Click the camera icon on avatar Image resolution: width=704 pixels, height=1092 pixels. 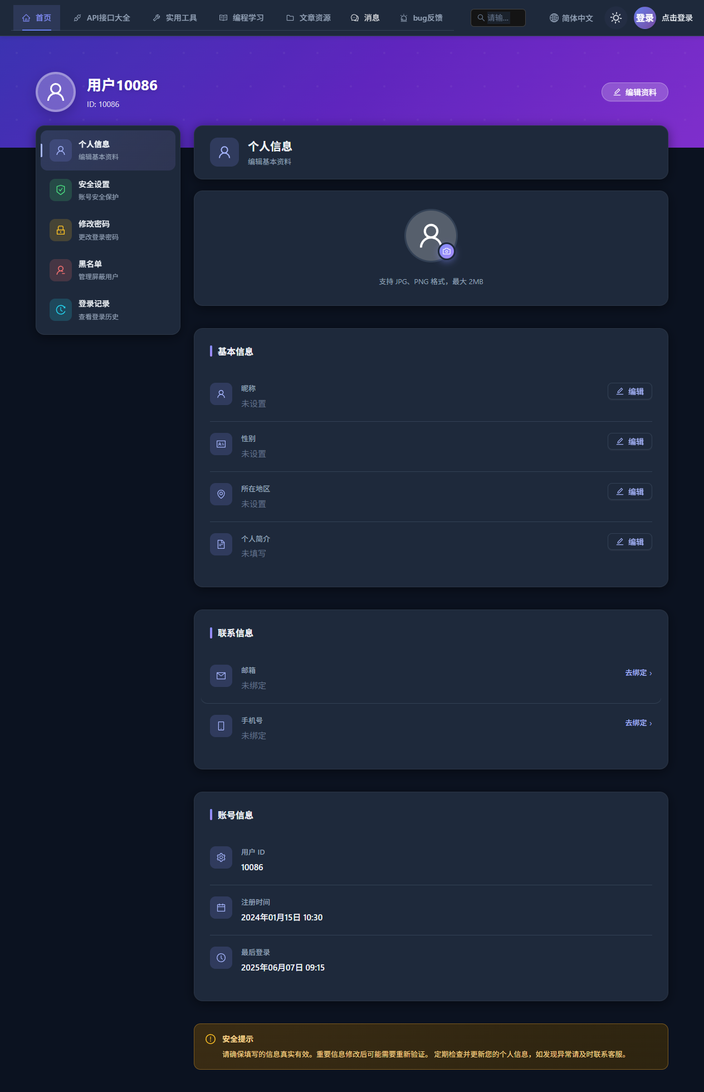446,251
